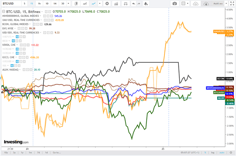Open settings for USH26 overlay
This screenshot has width=236, height=156.
(x=25, y=45)
